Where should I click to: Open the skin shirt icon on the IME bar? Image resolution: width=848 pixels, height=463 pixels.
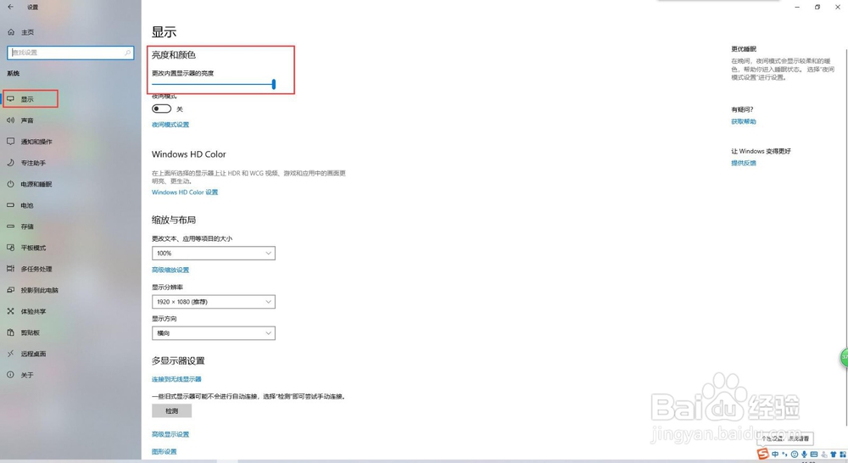point(834,455)
